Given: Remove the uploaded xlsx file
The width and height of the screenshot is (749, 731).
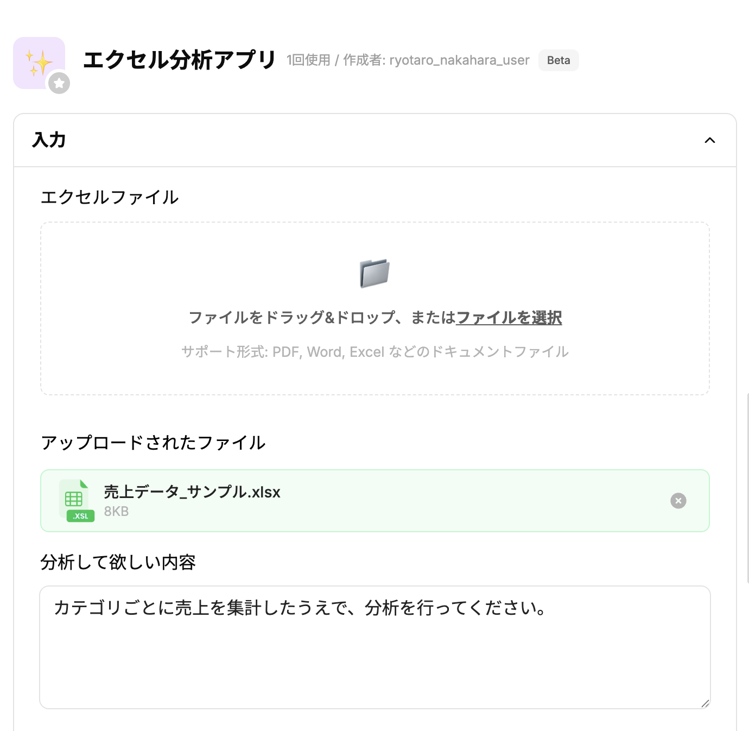Looking at the screenshot, I should click(x=678, y=501).
